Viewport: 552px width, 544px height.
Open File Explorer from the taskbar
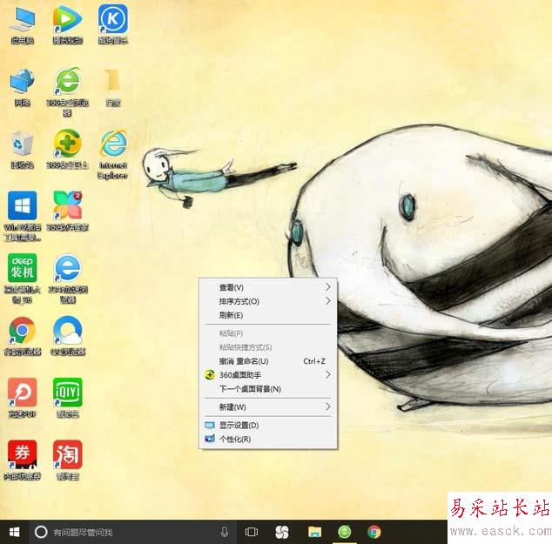[x=315, y=531]
